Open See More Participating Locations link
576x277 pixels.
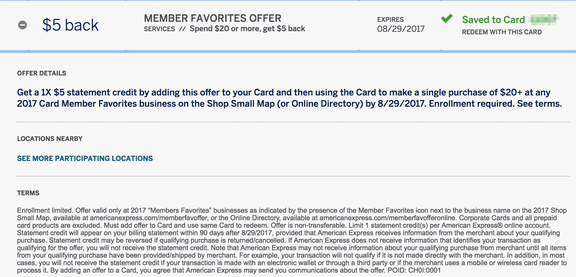[x=85, y=158]
